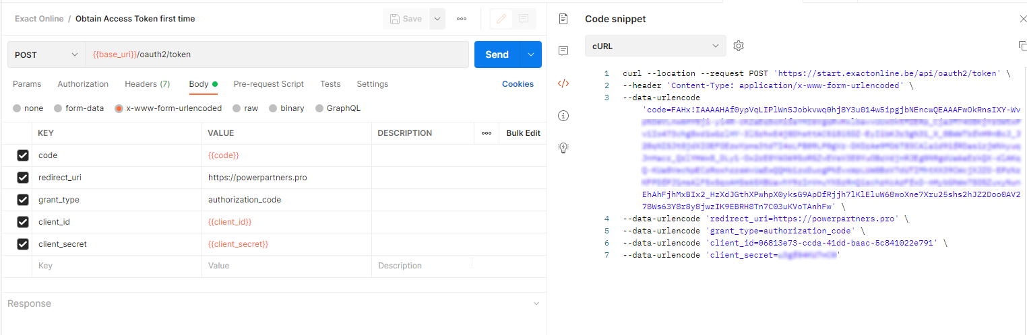Viewport: 1027px width, 335px height.
Task: Click the authorization_code value cell
Action: pos(286,200)
